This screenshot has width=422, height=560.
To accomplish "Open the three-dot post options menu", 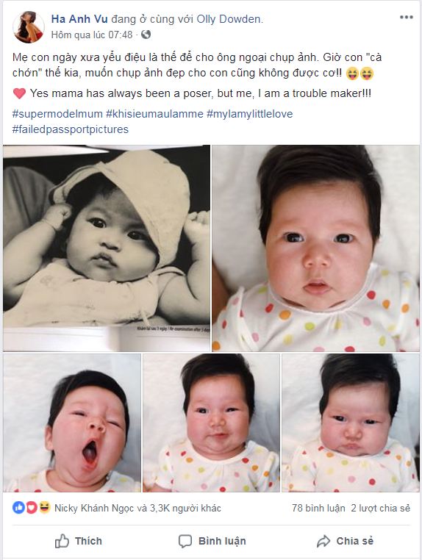I will point(407,17).
